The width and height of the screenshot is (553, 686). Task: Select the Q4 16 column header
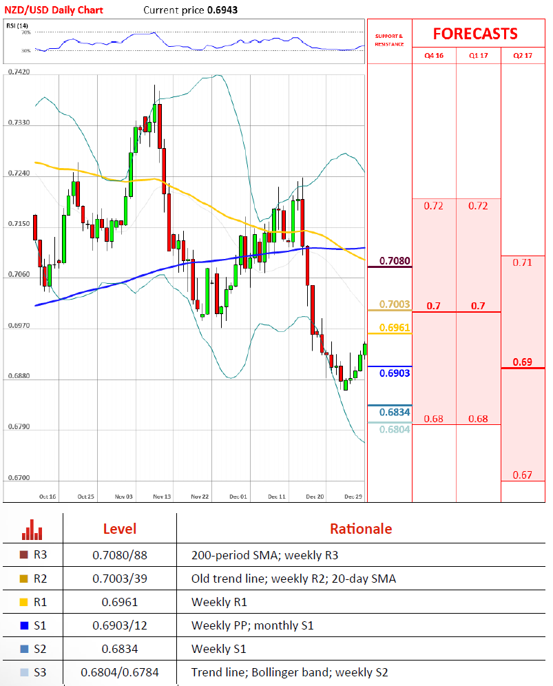point(434,56)
